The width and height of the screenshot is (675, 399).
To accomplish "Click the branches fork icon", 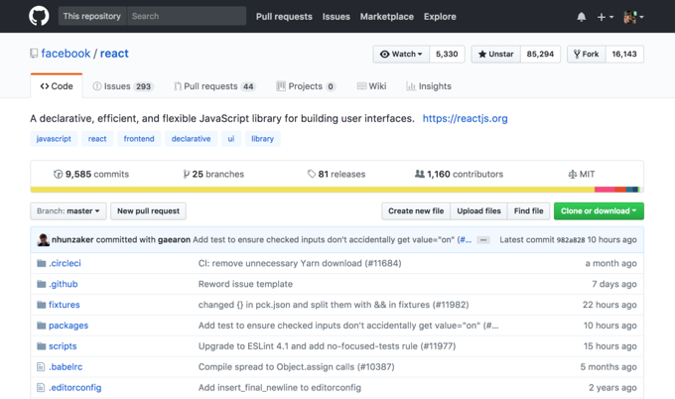I will pos(186,174).
